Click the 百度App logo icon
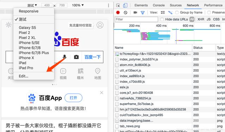The image size is (225, 132). click(32, 98)
